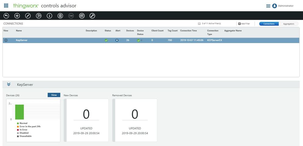The width and height of the screenshot is (303, 146).
Task: Sort by the Name column header
Action: point(19,31)
